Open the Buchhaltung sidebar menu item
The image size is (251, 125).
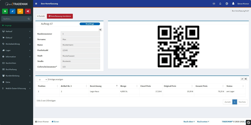pyautogui.click(x=17, y=70)
